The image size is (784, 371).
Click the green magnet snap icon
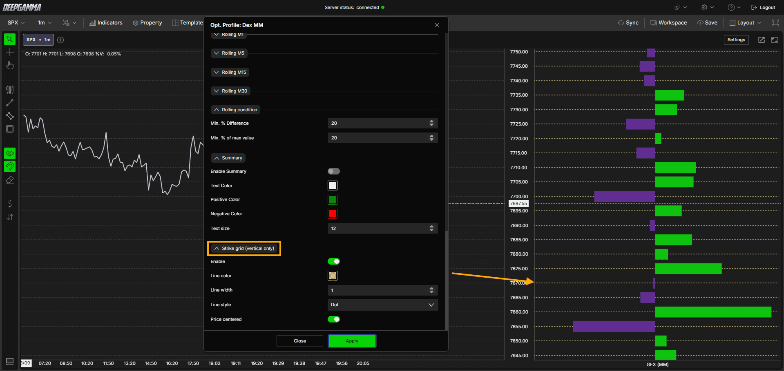click(x=10, y=166)
